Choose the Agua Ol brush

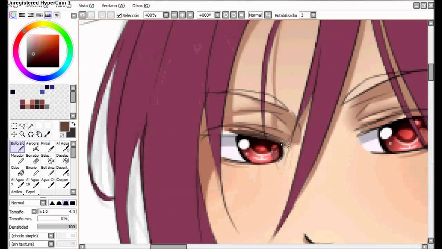pos(48,183)
